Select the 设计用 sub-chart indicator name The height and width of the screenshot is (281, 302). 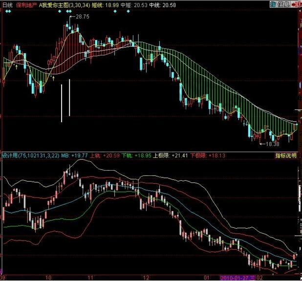click(10, 156)
